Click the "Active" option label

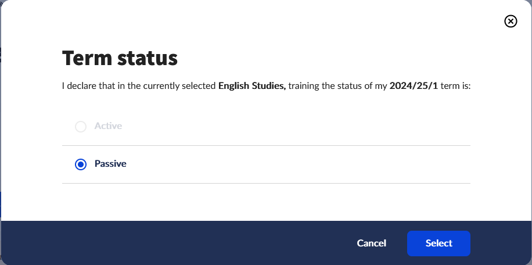(108, 126)
